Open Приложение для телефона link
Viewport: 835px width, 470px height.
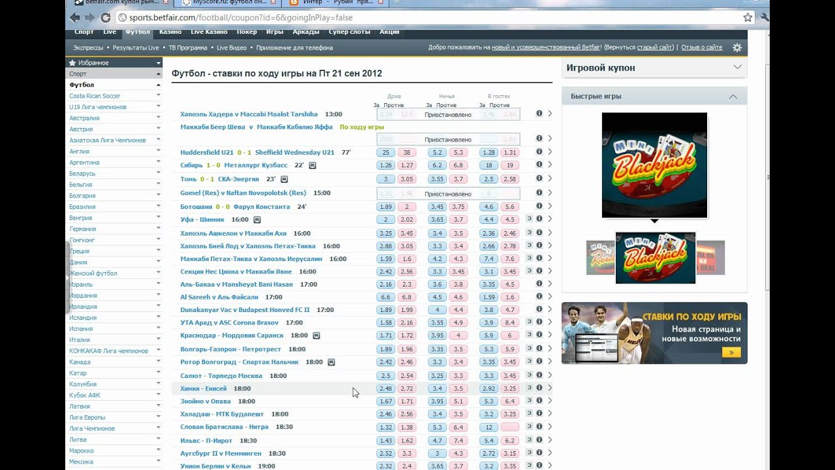pyautogui.click(x=294, y=48)
